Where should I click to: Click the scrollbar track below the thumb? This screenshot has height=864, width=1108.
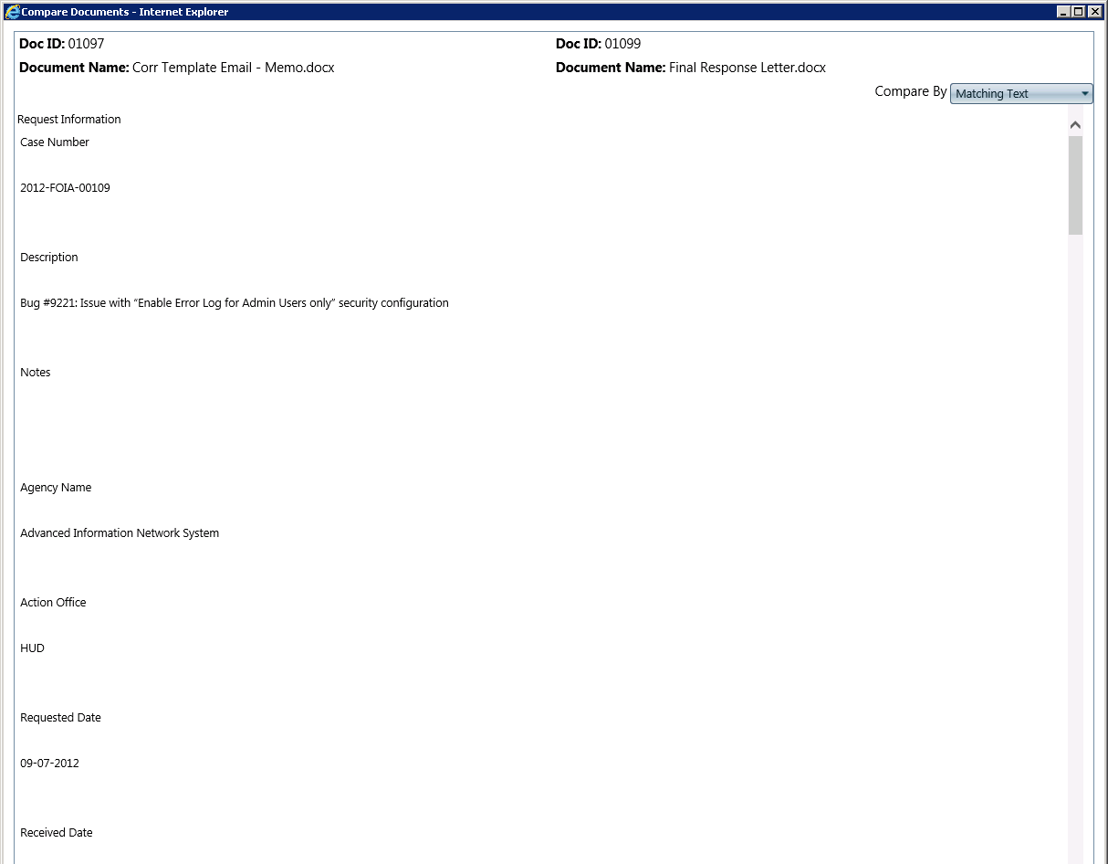tap(1075, 548)
